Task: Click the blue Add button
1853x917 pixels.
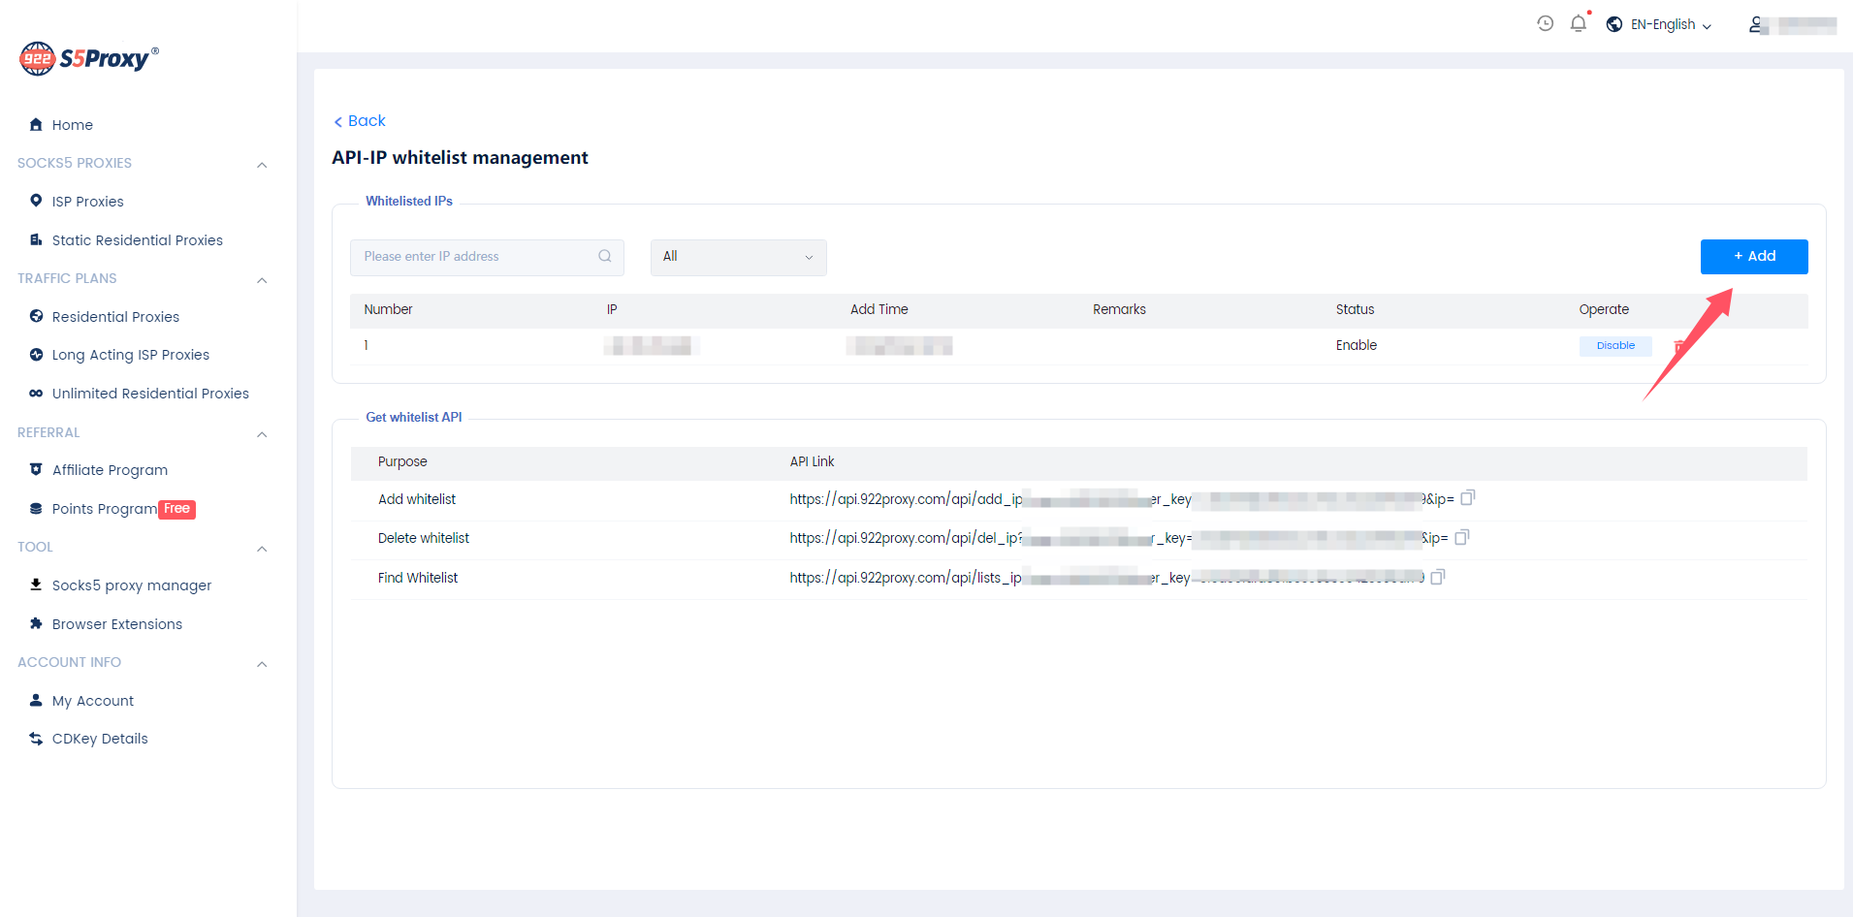Action: 1753,257
